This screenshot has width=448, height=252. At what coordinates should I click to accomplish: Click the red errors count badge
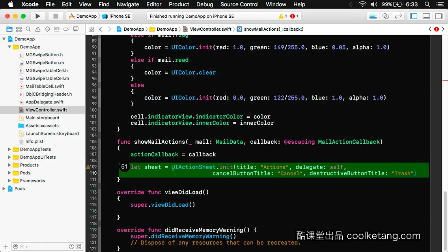(x=294, y=16)
